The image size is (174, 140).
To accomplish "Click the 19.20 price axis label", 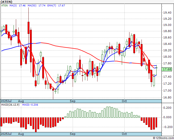I will (x=167, y=19).
